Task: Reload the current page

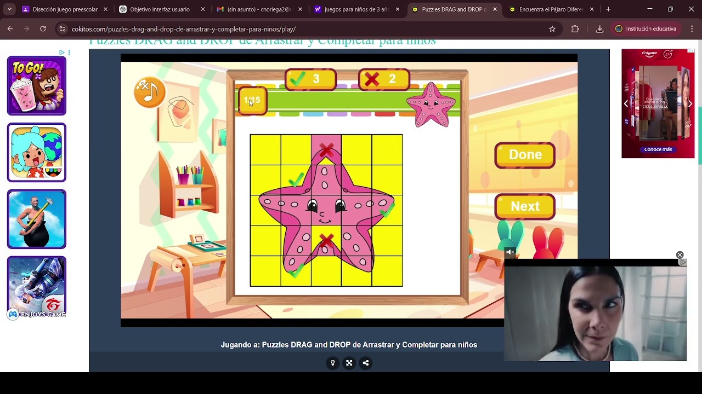Action: coord(43,29)
